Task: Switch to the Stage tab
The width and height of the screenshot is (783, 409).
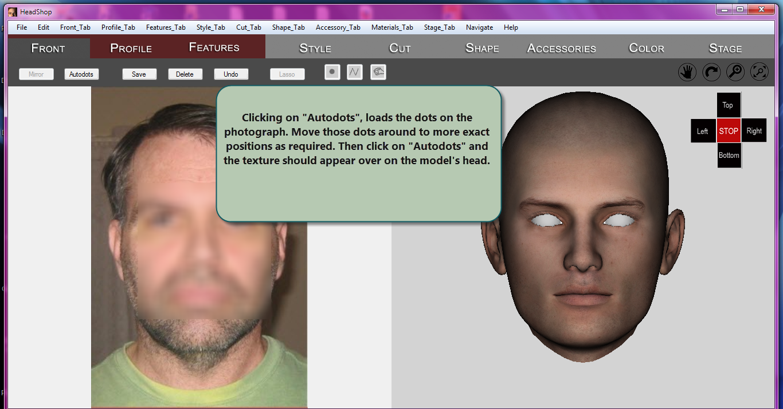Action: [x=726, y=48]
